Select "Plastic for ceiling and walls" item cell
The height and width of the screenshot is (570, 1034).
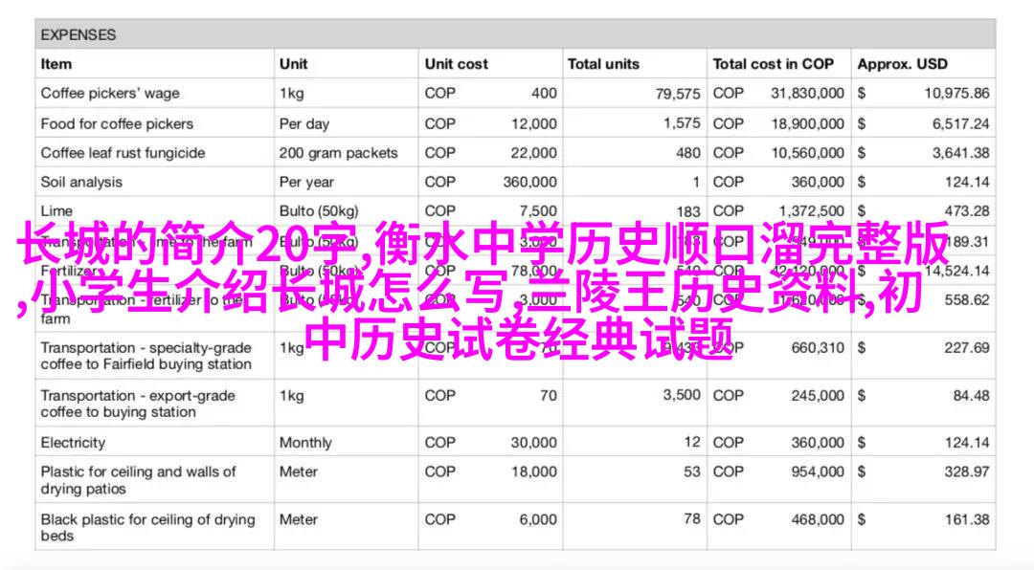tap(138, 480)
